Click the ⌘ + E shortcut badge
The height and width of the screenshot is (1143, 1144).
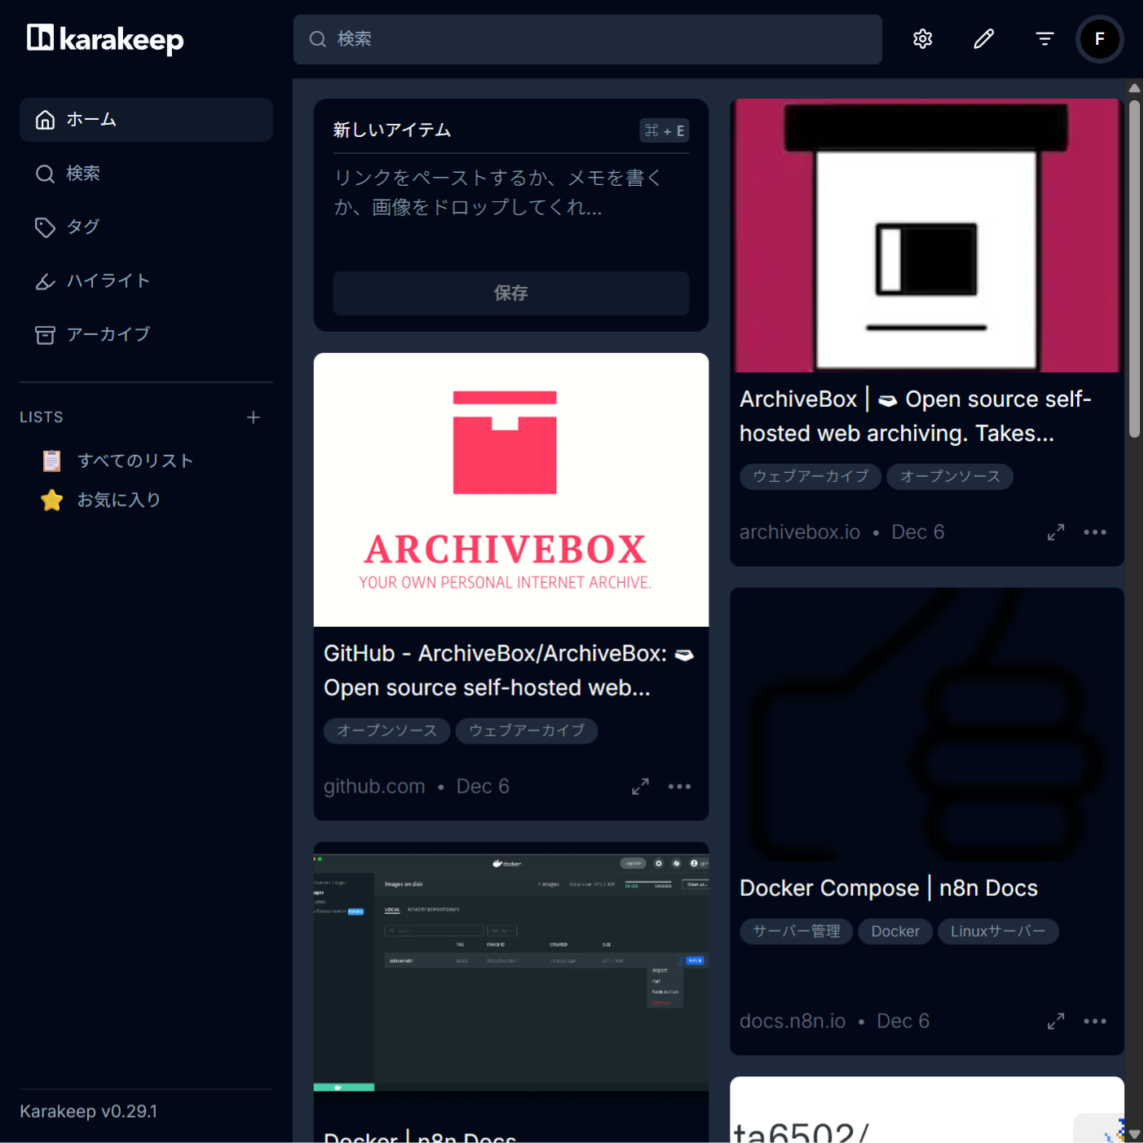[665, 130]
